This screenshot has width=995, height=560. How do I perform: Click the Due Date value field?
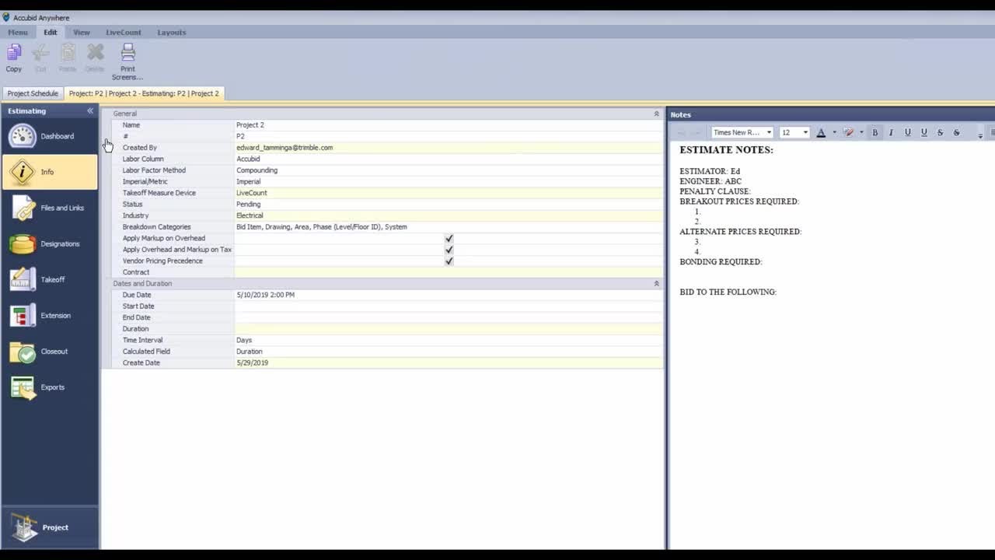point(448,295)
